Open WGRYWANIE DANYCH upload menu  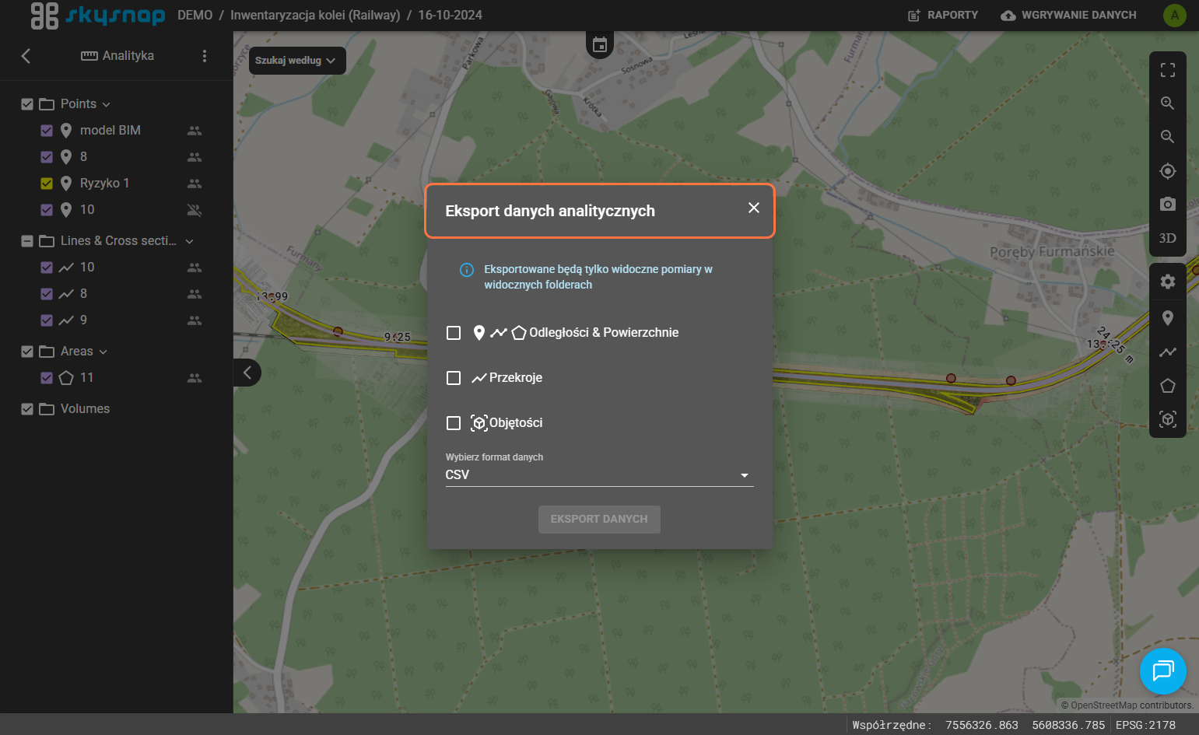(1069, 15)
